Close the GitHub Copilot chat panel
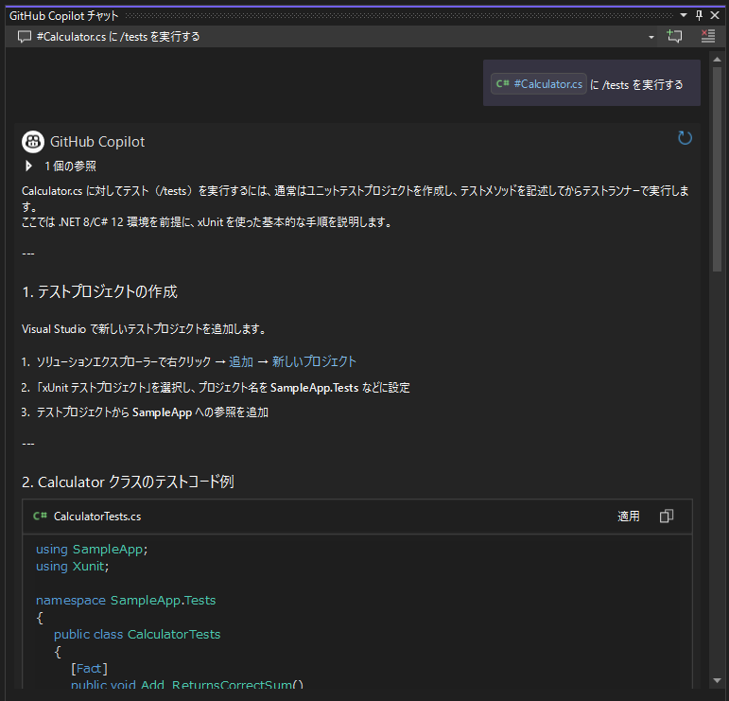Viewport: 729px width, 701px height. coord(715,15)
